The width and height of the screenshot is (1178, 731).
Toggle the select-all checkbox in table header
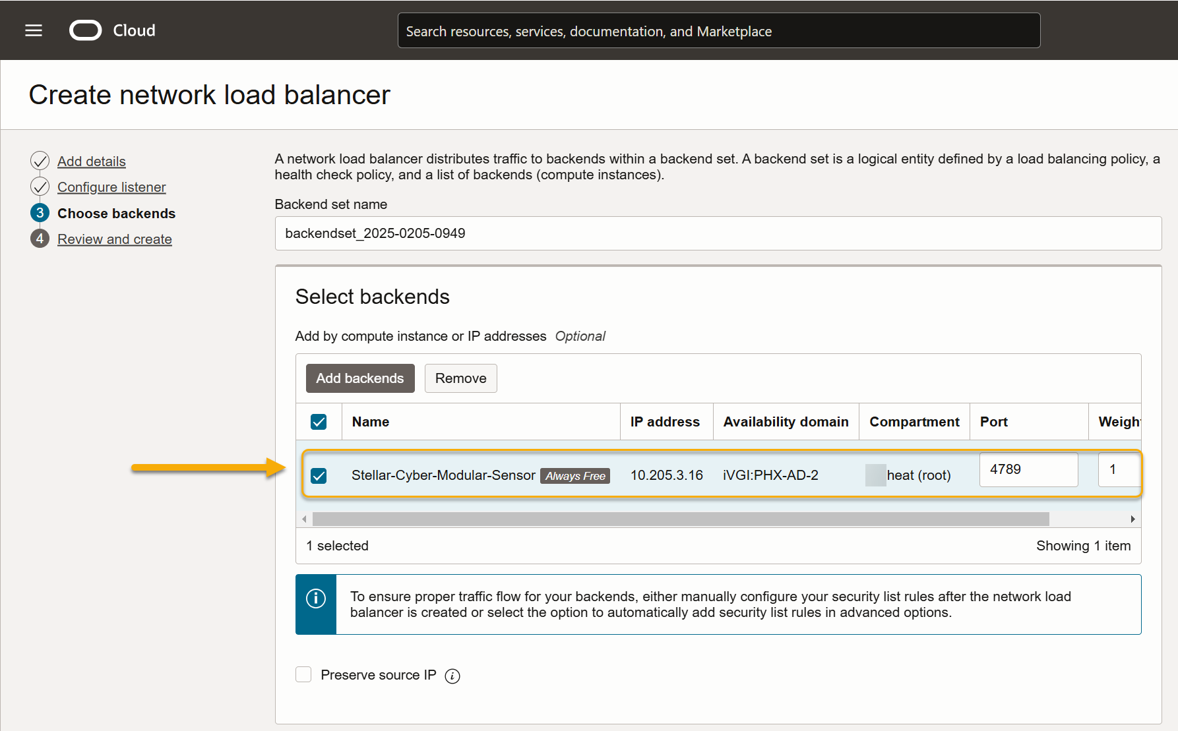(319, 422)
